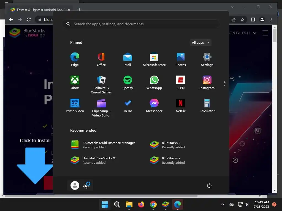
Task: Open the power options button
Action: (209, 185)
